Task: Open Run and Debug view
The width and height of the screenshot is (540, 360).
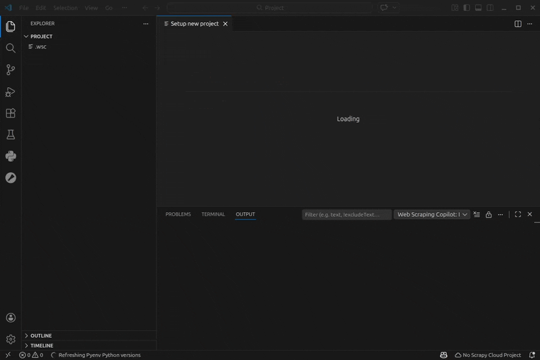Action: click(x=10, y=92)
